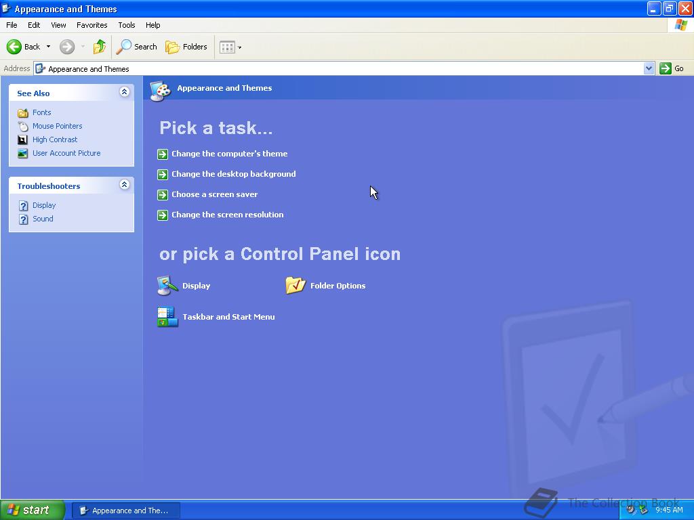694x520 pixels.
Task: Click arrow icon beside Change the desktop background
Action: point(163,174)
